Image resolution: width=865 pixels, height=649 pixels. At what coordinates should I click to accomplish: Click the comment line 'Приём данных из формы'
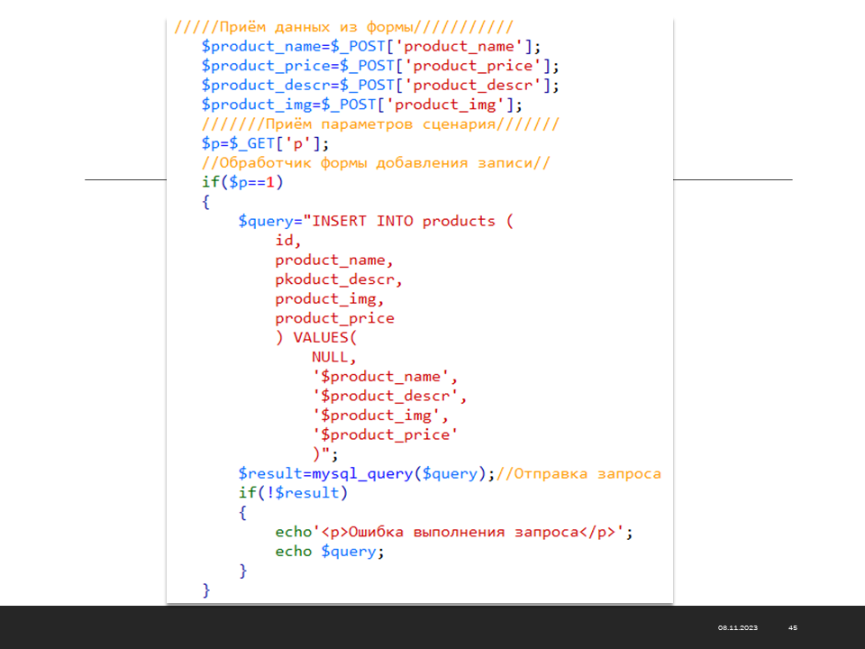343,27
